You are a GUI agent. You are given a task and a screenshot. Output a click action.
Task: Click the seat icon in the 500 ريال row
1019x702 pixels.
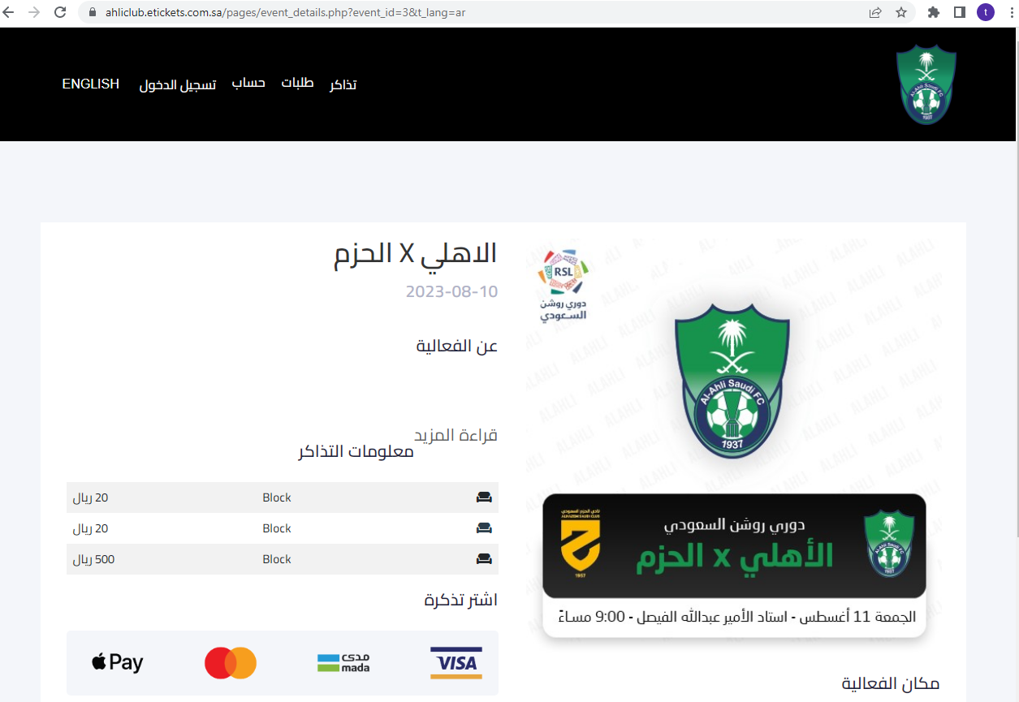coord(484,559)
